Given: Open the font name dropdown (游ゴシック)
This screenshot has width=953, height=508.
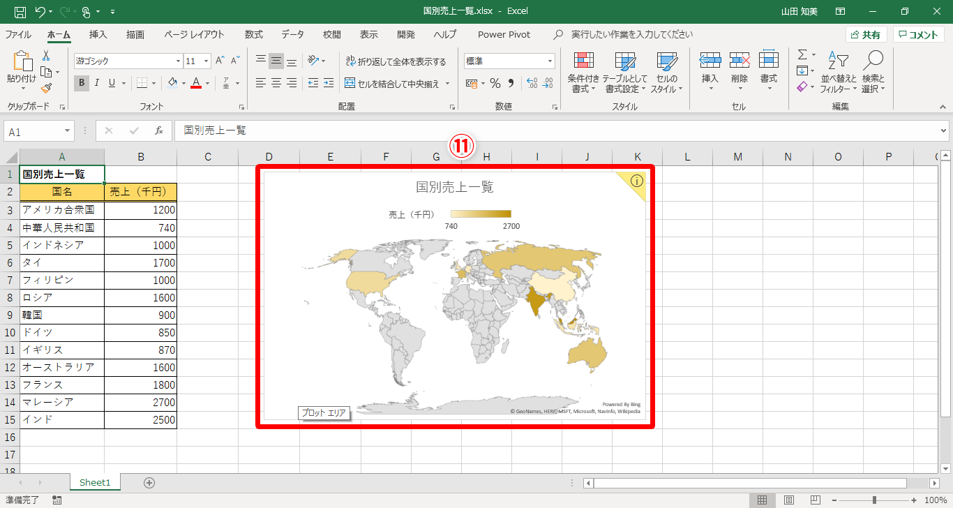Looking at the screenshot, I should pos(177,61).
